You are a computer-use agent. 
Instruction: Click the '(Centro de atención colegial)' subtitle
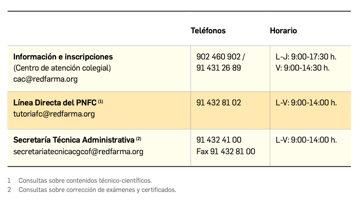pos(62,68)
